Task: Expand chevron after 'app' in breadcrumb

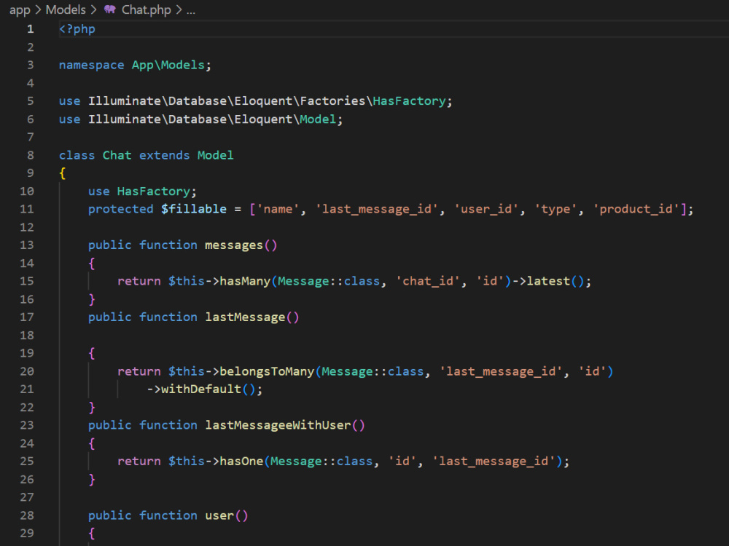Action: tap(38, 9)
